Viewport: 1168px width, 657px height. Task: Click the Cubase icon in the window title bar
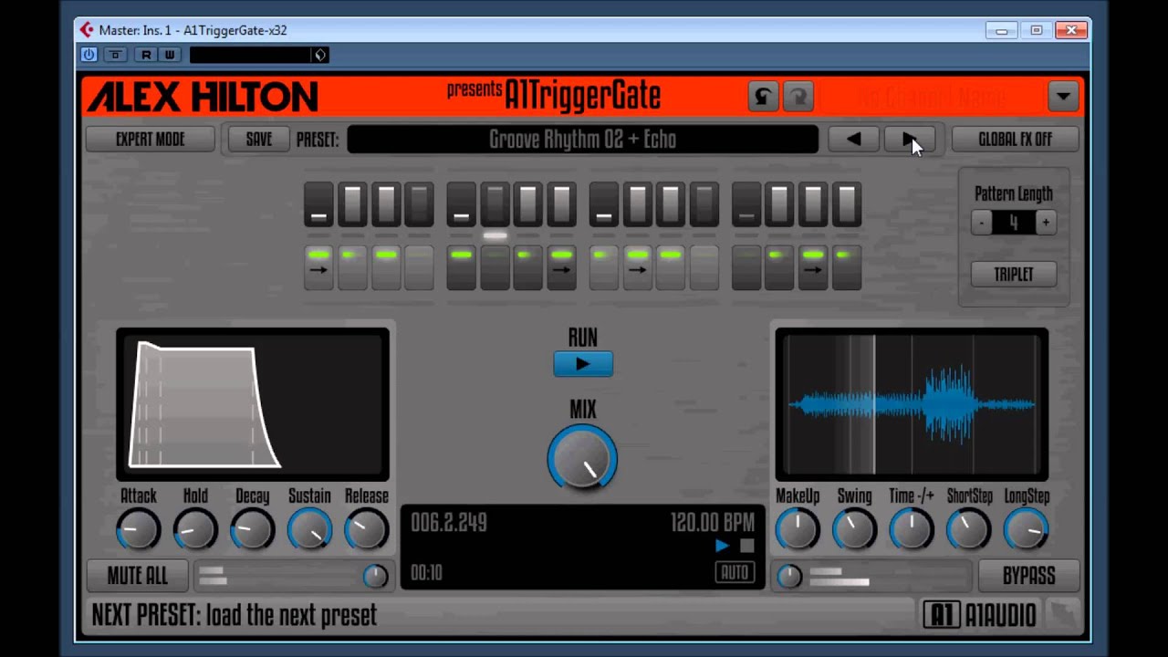[x=87, y=30]
